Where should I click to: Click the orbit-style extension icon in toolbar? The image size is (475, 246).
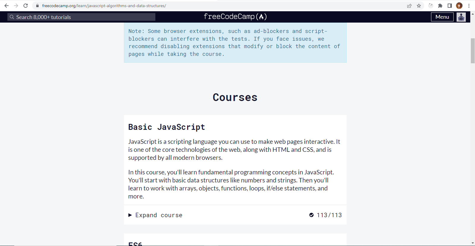pos(431,5)
